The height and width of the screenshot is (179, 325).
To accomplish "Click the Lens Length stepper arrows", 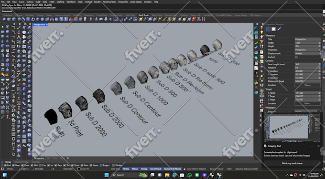I will 319,64.
